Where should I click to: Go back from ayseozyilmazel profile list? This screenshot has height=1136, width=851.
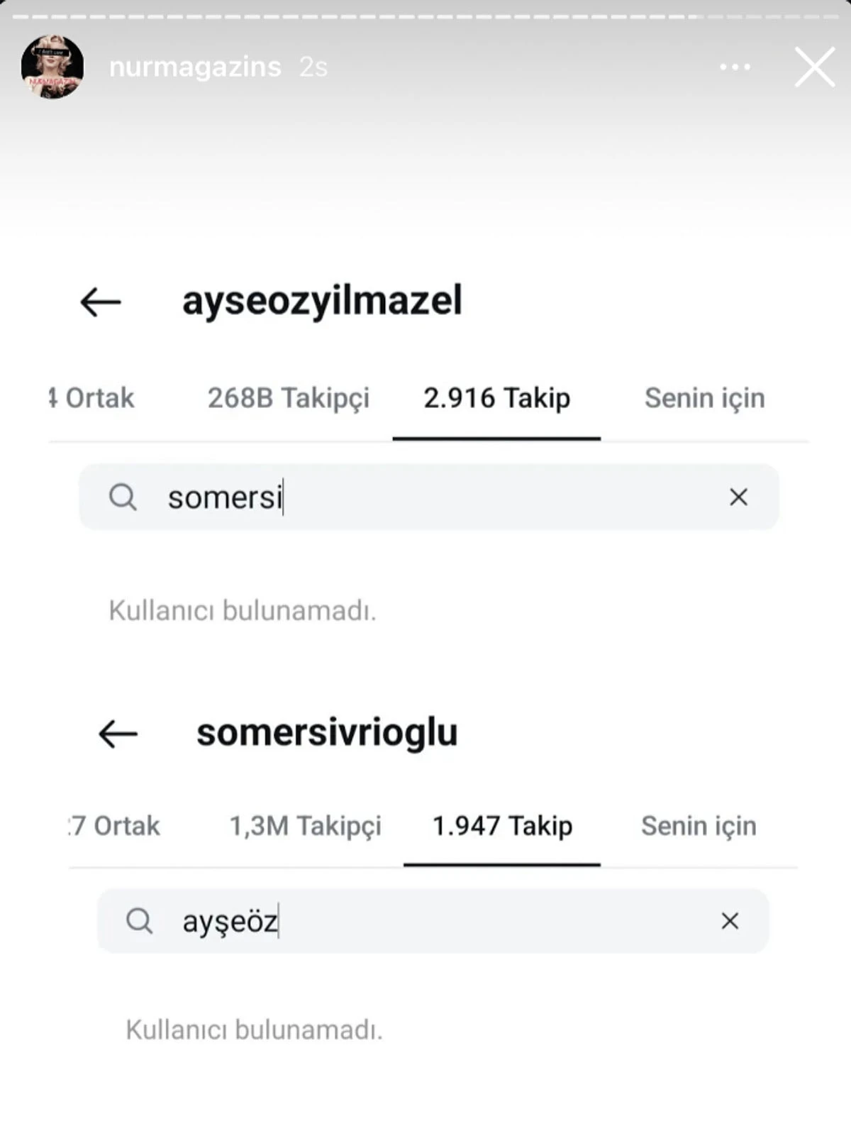[x=101, y=302]
